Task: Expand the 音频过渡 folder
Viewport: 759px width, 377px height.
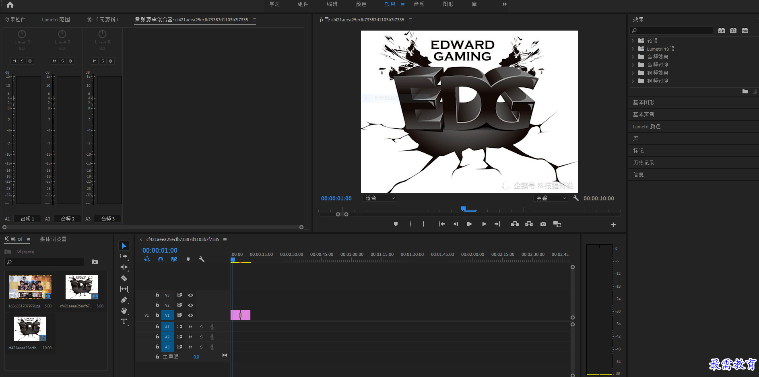Action: coord(633,65)
